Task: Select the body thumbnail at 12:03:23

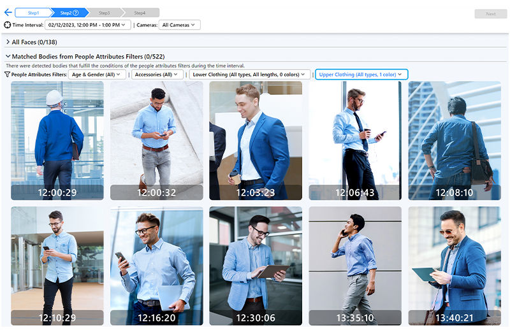Action: 256,140
